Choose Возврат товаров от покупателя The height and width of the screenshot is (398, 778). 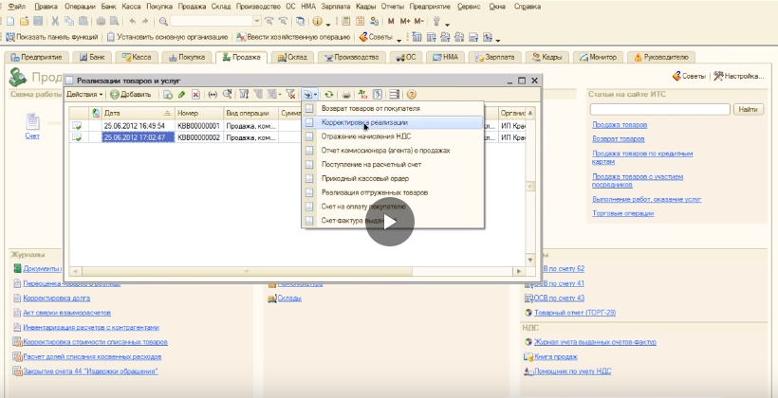point(369,109)
